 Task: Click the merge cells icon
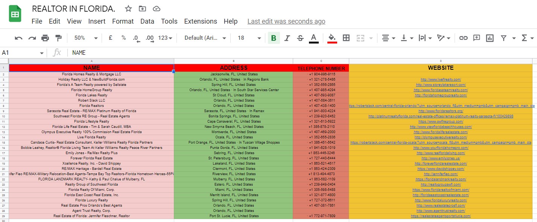(361, 38)
